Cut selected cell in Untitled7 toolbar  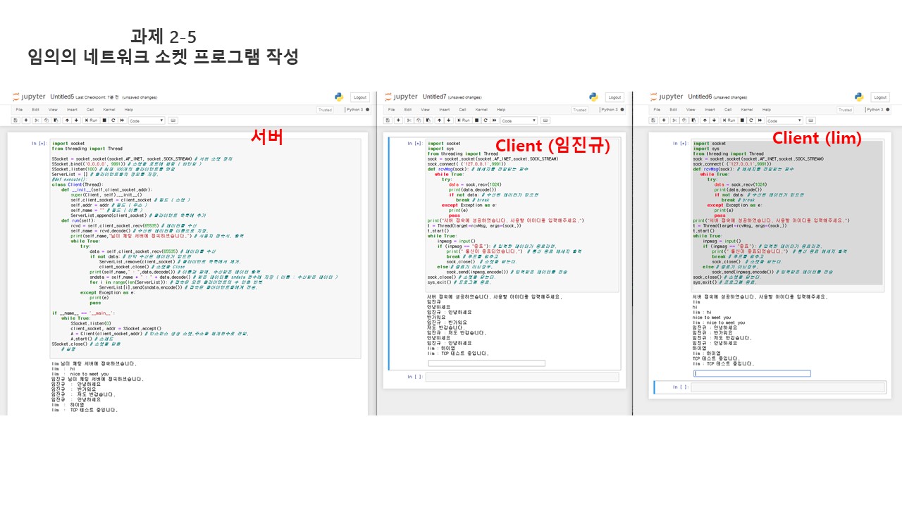pyautogui.click(x=409, y=120)
